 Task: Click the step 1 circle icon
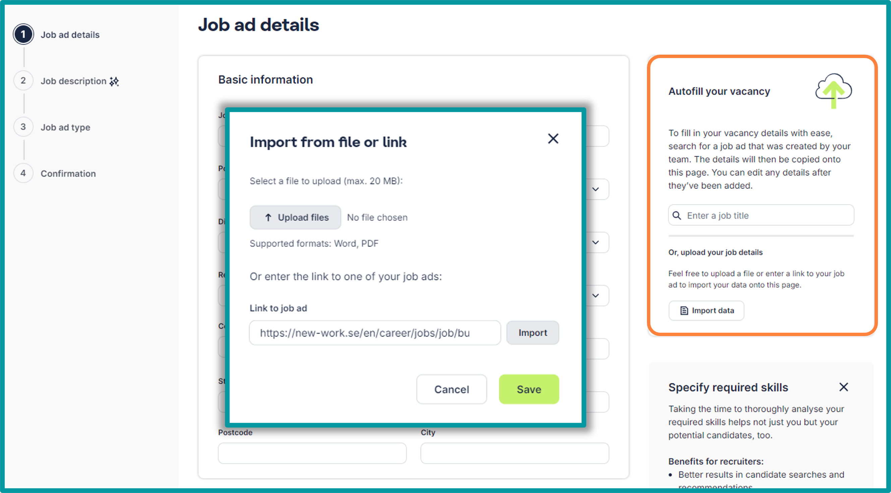(x=23, y=34)
